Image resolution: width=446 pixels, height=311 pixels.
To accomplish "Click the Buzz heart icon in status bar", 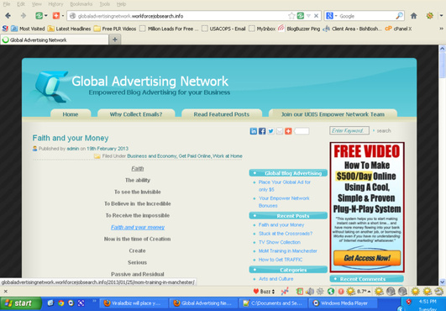I will [255, 292].
